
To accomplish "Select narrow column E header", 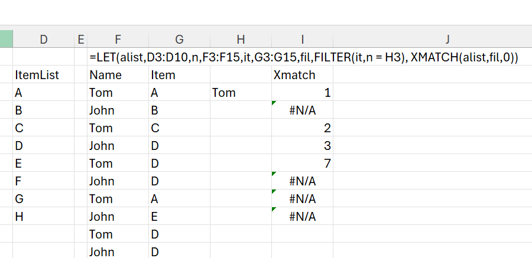I will pyautogui.click(x=80, y=40).
